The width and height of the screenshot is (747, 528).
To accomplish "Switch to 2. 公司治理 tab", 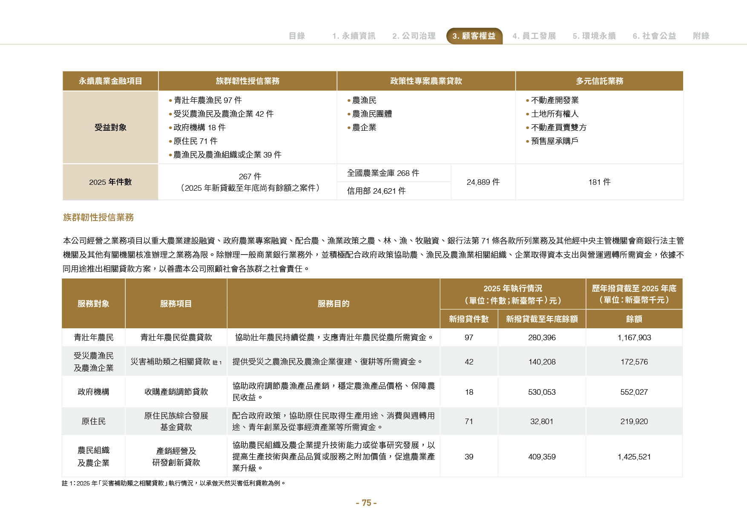I will click(x=414, y=36).
